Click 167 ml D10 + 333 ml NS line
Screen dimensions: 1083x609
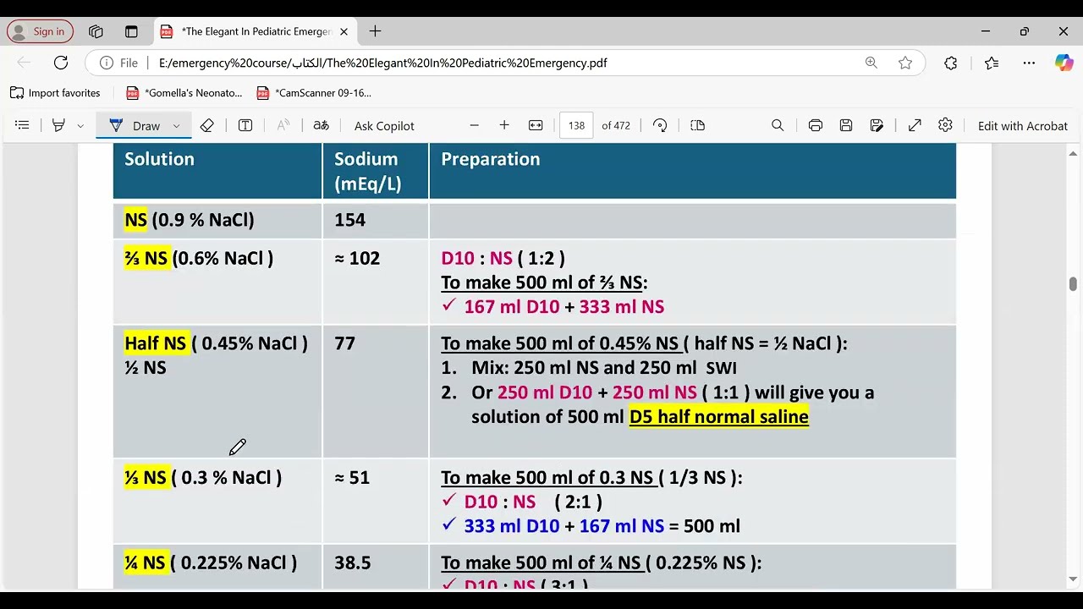564,307
